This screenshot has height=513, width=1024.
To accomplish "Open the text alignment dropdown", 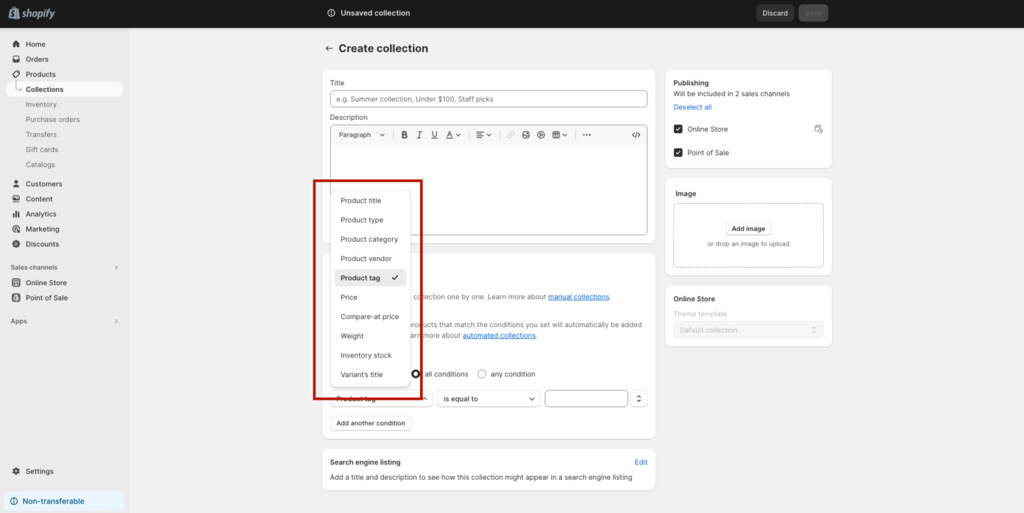I will (484, 135).
